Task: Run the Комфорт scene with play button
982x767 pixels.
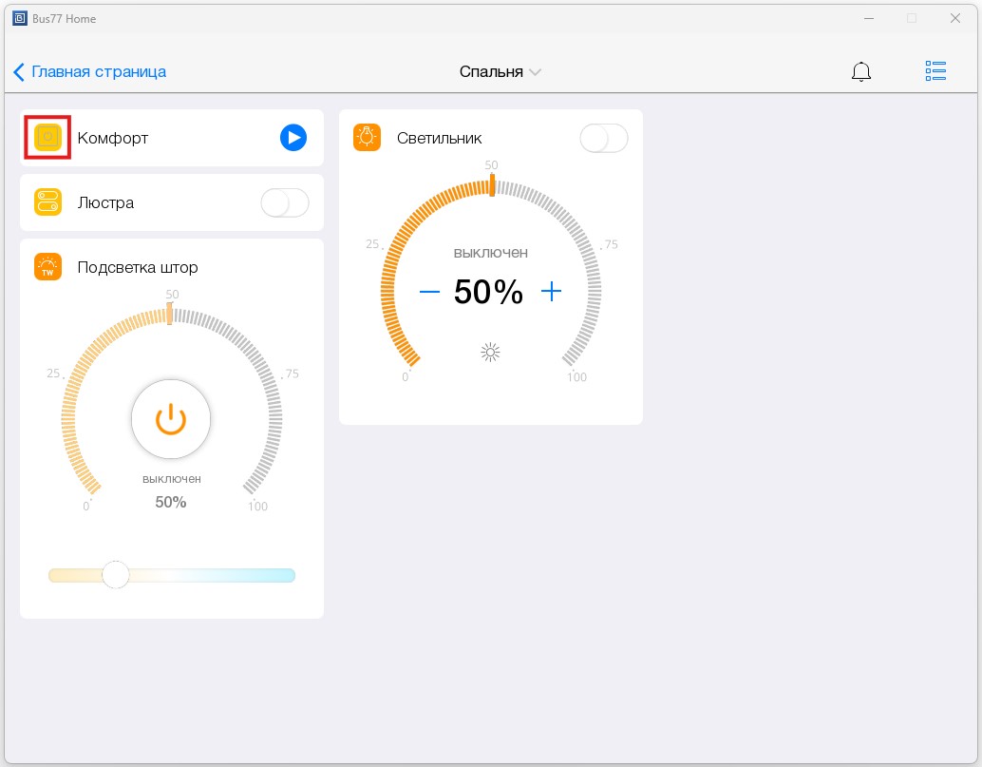Action: click(293, 138)
